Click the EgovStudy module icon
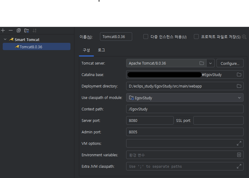The height and width of the screenshot is (178, 249). (131, 98)
